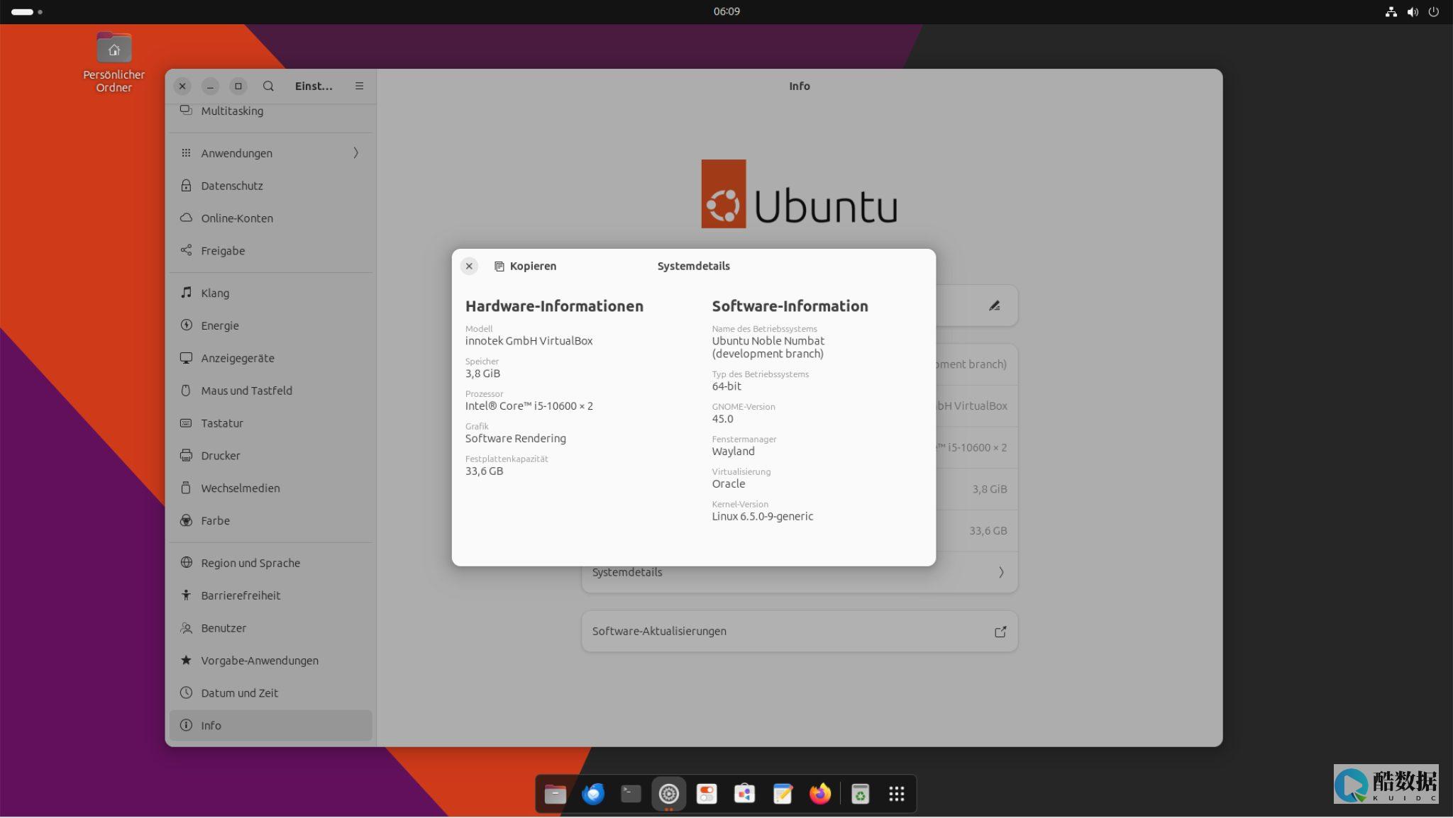Open the Trash from the dock
Viewport: 1453px width, 818px height.
pos(860,794)
